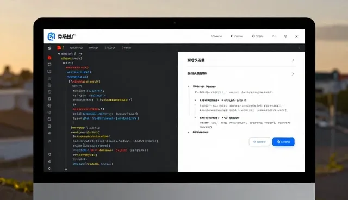Click the blue app logo in header

pos(51,36)
